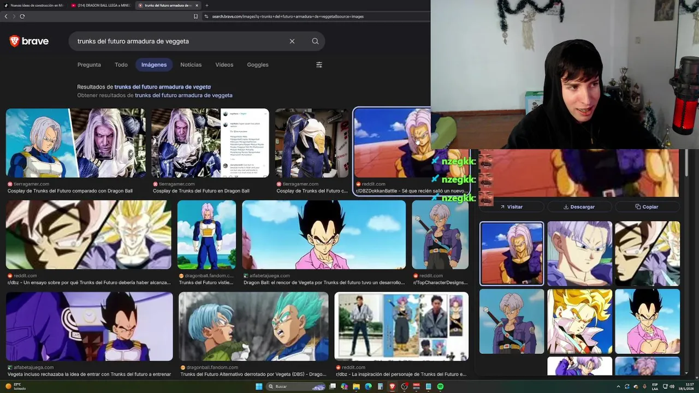
Task: Open the image search filters icon
Action: pos(319,64)
